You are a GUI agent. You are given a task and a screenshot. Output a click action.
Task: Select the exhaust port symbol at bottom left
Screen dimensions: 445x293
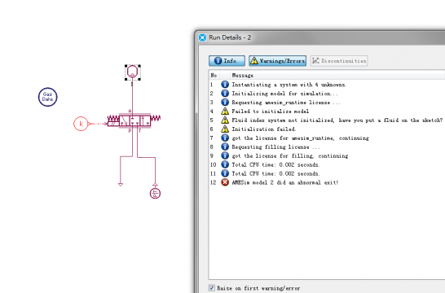coord(121,185)
